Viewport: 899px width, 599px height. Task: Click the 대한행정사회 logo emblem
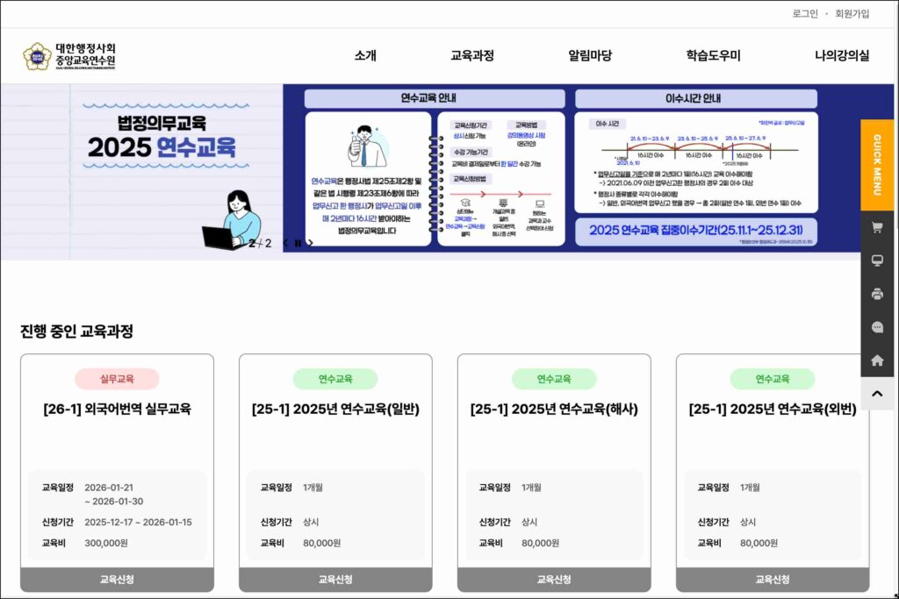(x=37, y=56)
